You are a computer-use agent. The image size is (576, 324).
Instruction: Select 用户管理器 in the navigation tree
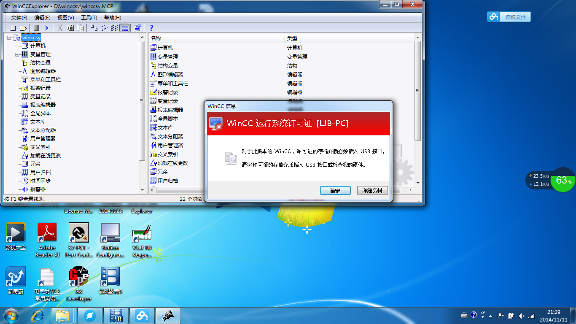pyautogui.click(x=43, y=139)
